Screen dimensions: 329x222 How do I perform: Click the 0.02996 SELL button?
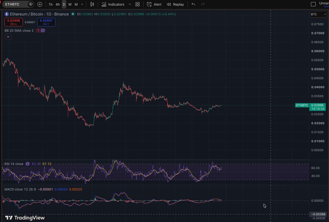coord(14,22)
